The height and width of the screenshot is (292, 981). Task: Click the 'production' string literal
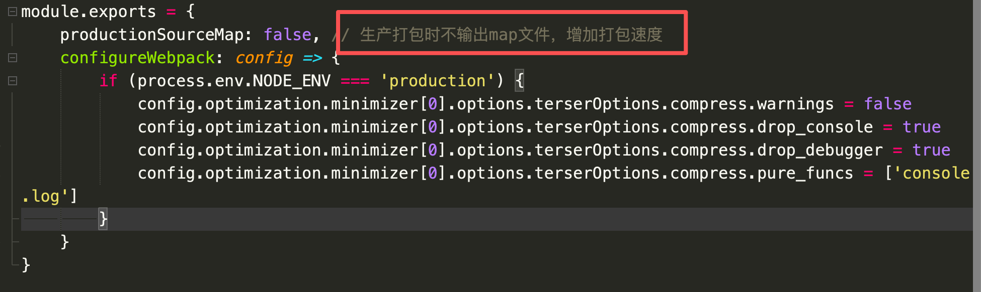click(x=437, y=81)
